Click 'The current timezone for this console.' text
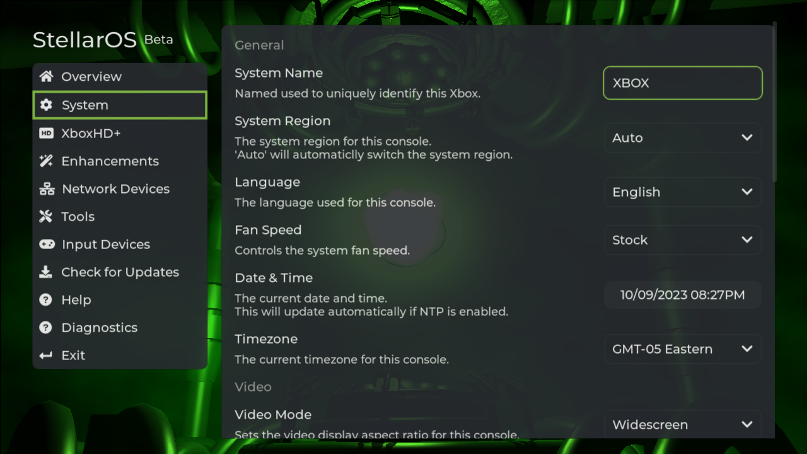This screenshot has height=454, width=807. [342, 360]
